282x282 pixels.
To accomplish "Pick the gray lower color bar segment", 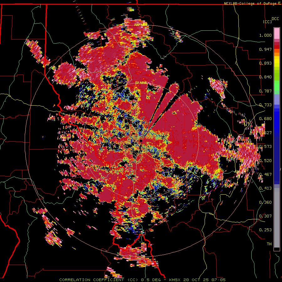I will pyautogui.click(x=277, y=218).
